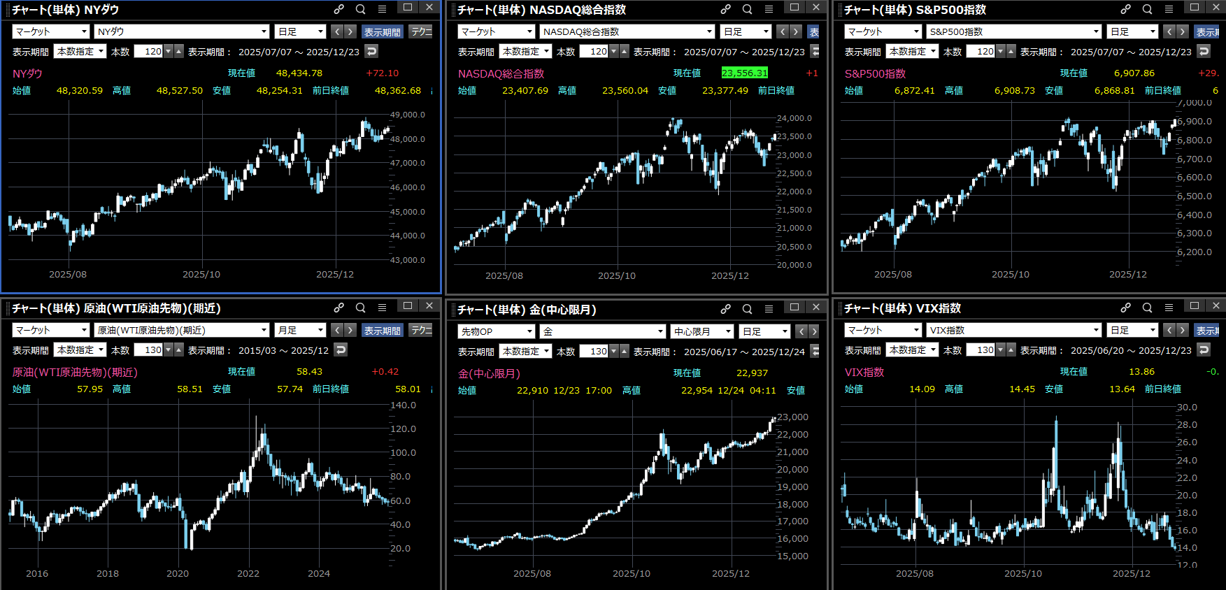The image size is (1226, 590).
Task: Open the hamburger menu of S&P500指数 chart
Action: pos(1169,9)
